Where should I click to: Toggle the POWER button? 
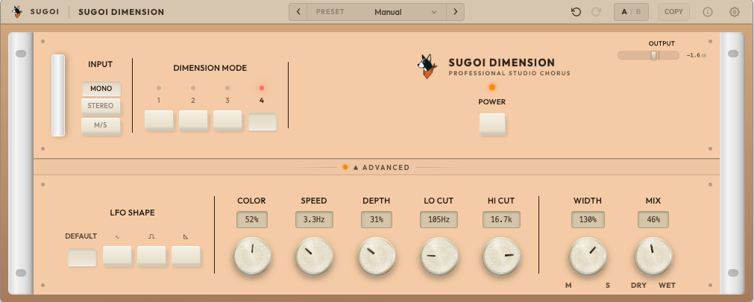pos(492,124)
